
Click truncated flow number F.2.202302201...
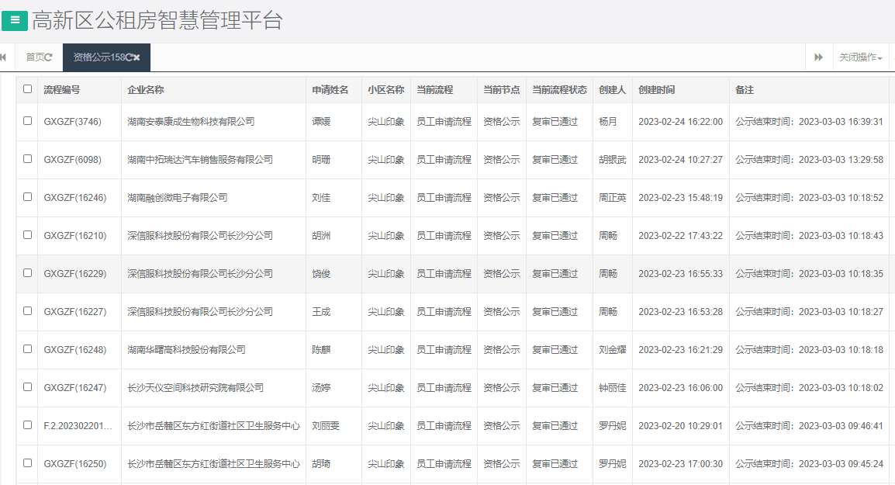pos(78,425)
